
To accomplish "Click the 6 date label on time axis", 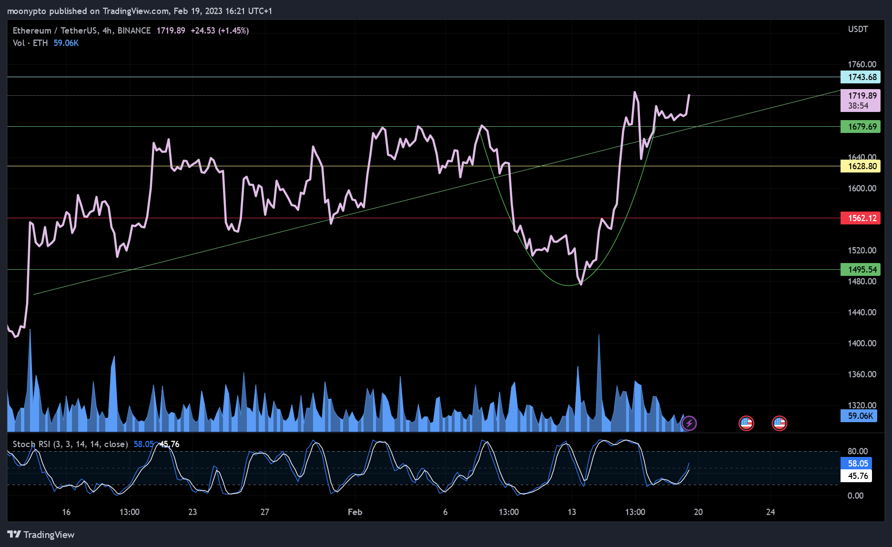I will pyautogui.click(x=446, y=512).
